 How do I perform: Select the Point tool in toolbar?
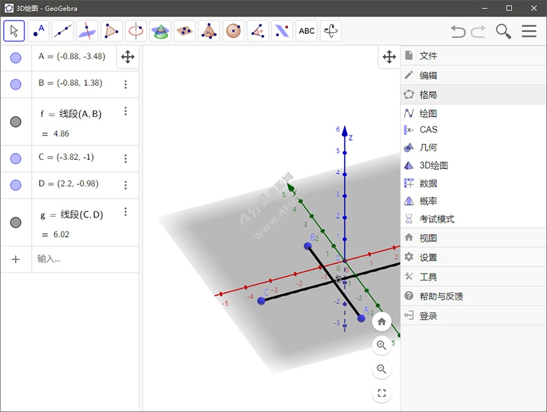tap(38, 30)
